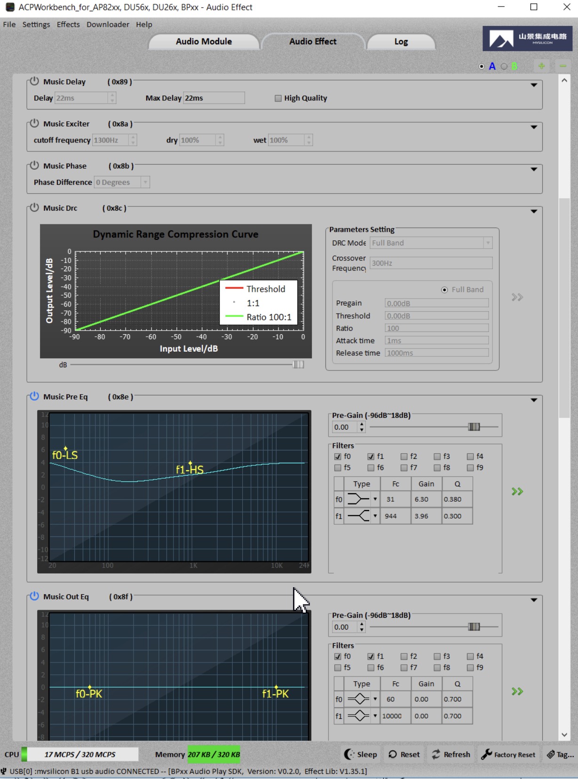Open the Downloader menu
The width and height of the screenshot is (578, 779).
(x=108, y=24)
